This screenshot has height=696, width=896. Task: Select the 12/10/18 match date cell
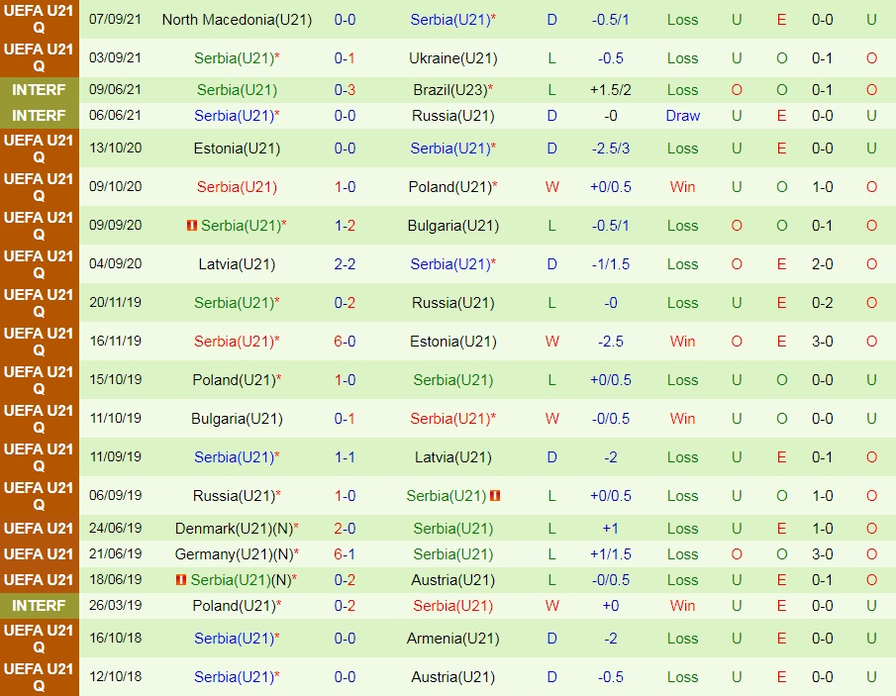(x=116, y=677)
